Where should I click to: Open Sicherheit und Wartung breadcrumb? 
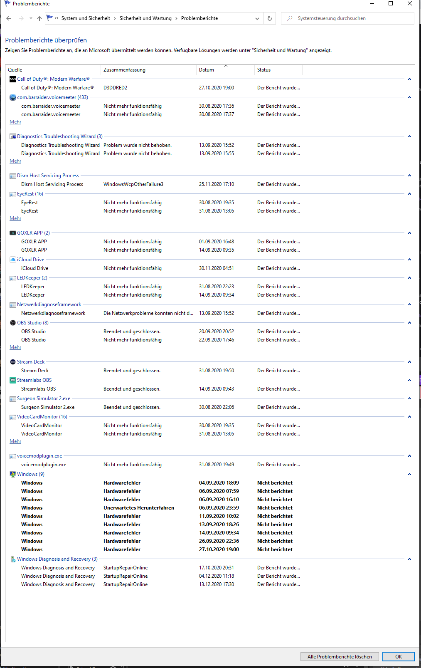145,18
